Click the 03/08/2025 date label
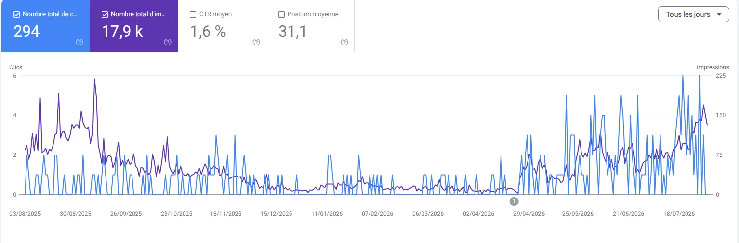This screenshot has height=243, width=739. coord(25,214)
